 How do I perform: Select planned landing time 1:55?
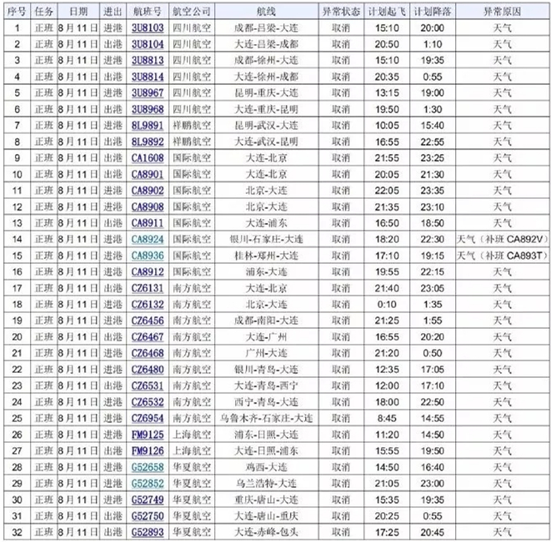(433, 321)
